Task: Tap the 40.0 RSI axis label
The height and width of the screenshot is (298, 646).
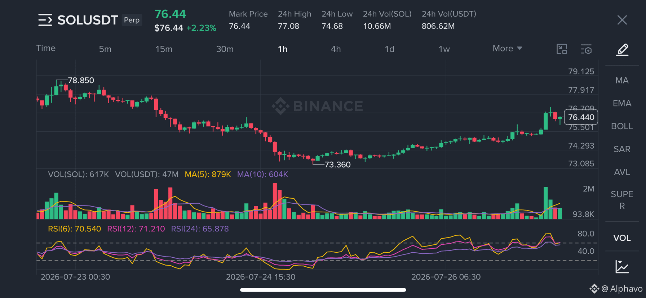Action: (x=586, y=251)
